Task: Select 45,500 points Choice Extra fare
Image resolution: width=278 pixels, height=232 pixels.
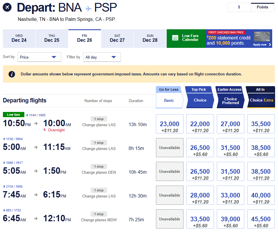Action: pyautogui.click(x=261, y=219)
